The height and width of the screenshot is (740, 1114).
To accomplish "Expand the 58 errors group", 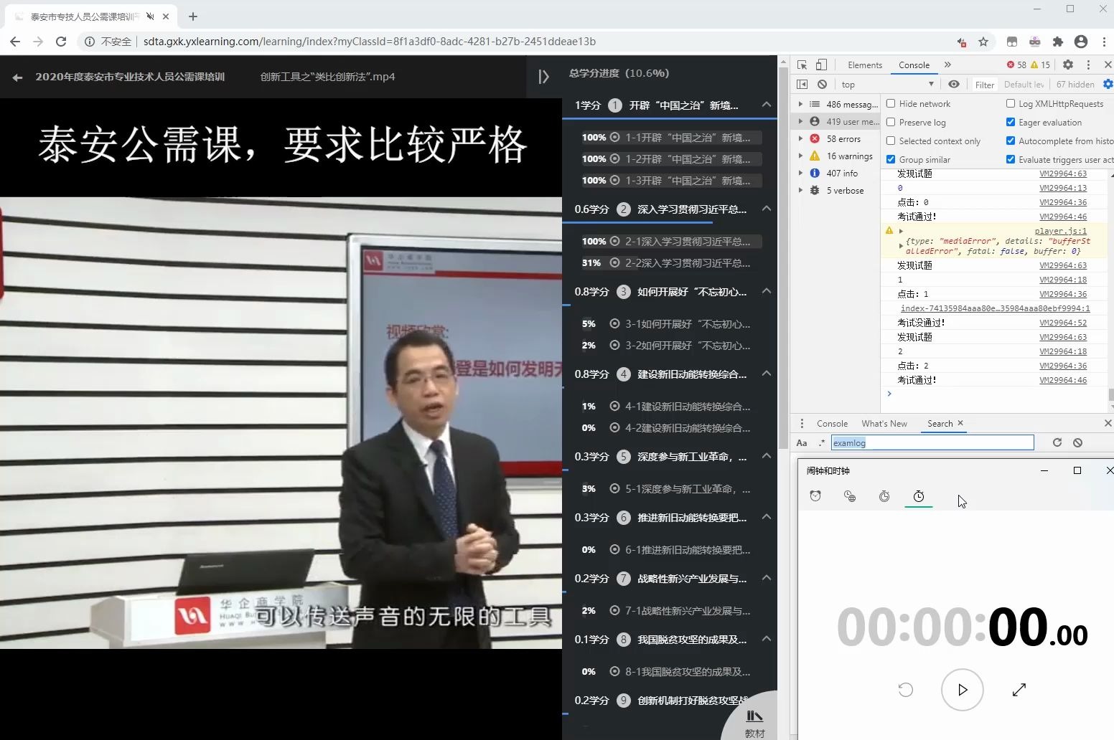I will (800, 138).
